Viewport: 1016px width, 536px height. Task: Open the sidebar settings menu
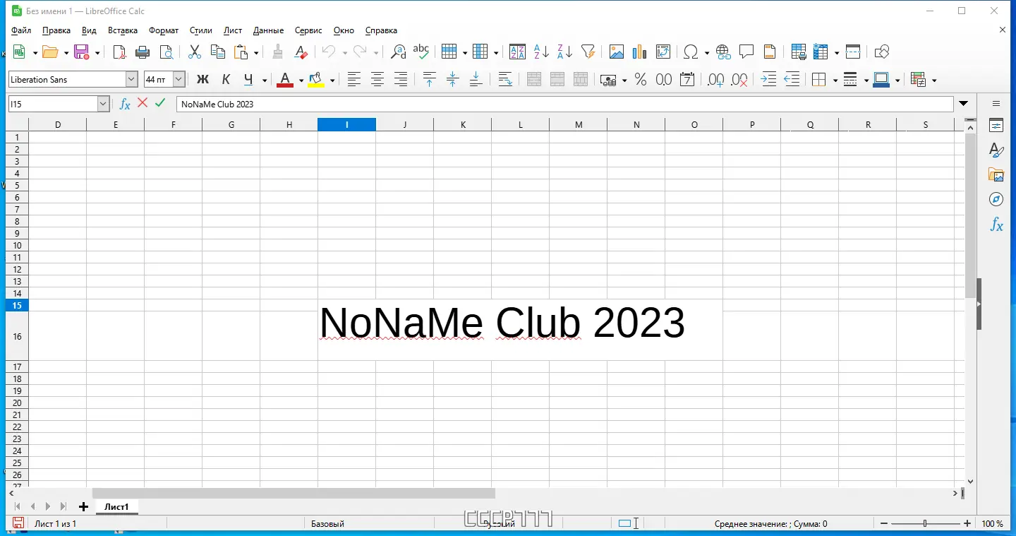click(x=996, y=104)
